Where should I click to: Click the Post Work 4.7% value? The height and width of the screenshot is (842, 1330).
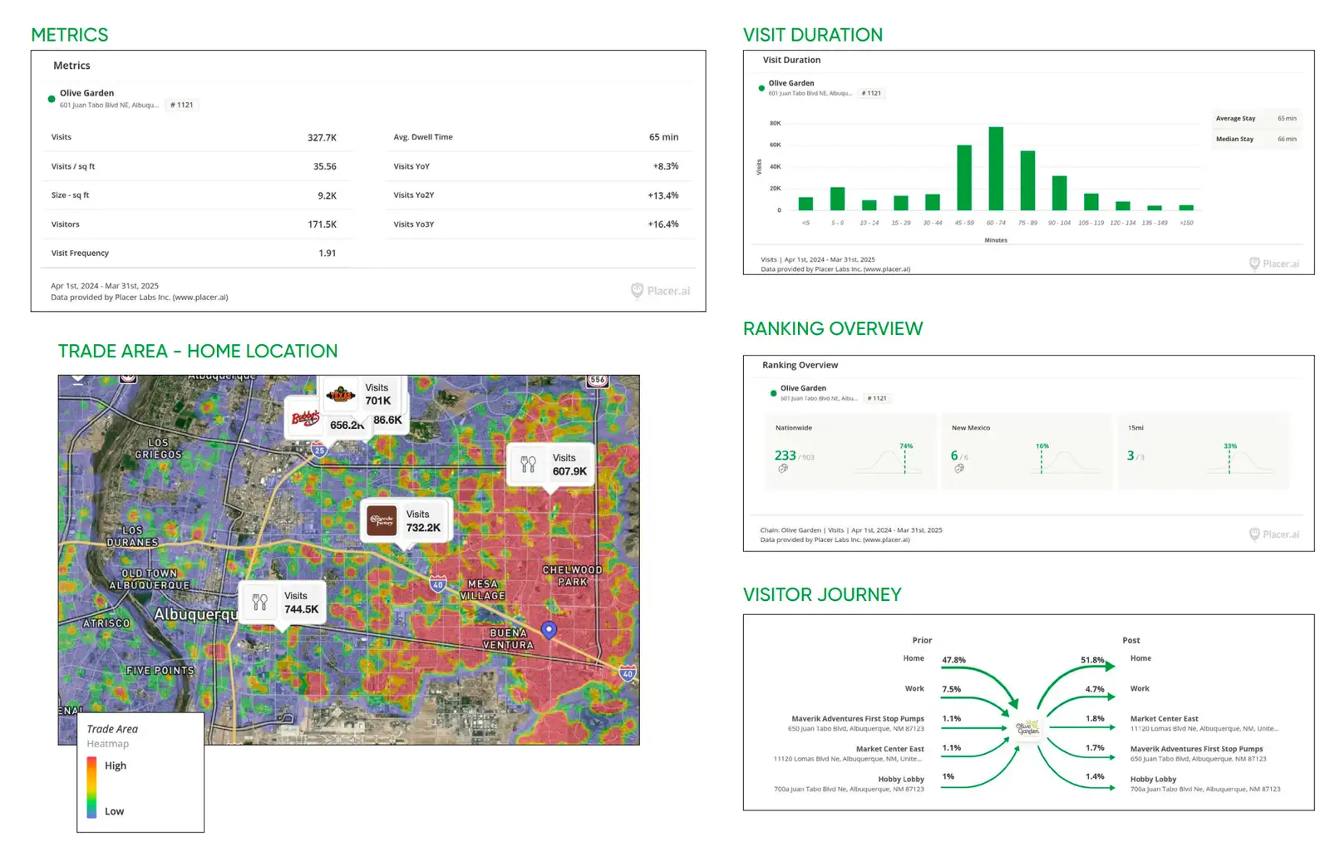click(x=1095, y=690)
